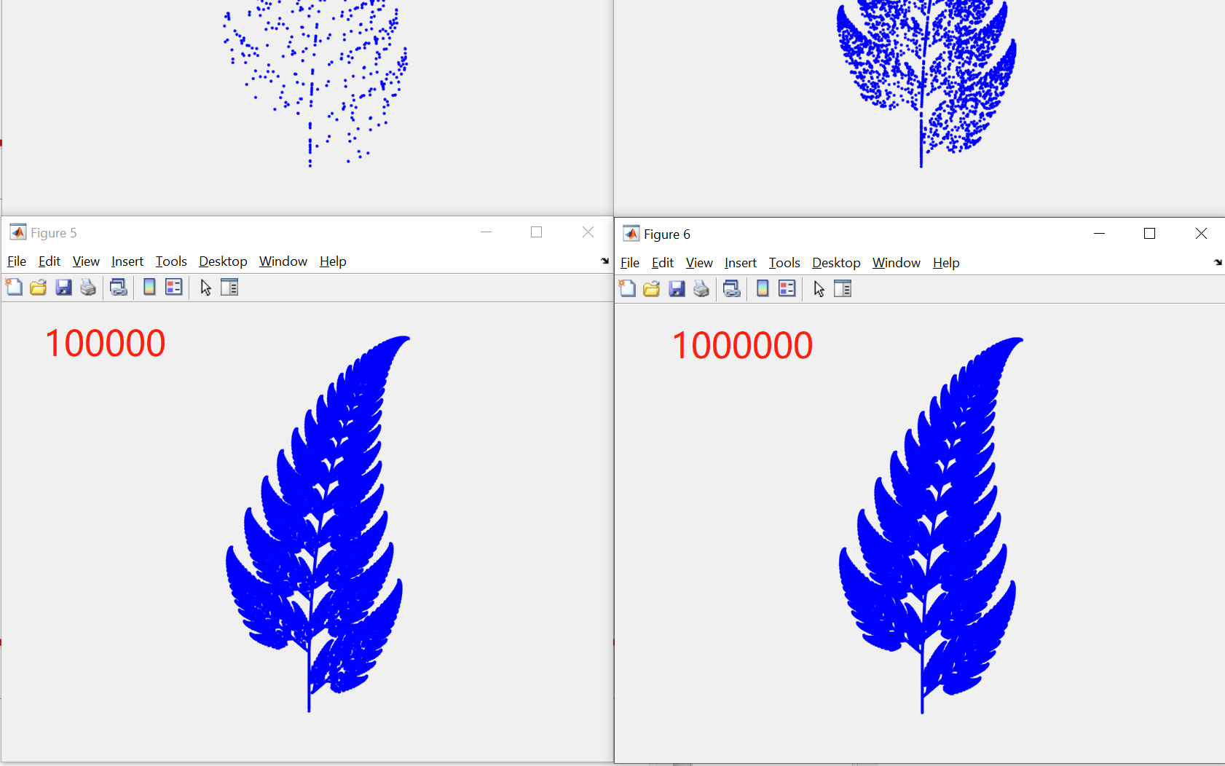Open the View menu in Figure 6
This screenshot has height=766, width=1225.
(x=699, y=263)
